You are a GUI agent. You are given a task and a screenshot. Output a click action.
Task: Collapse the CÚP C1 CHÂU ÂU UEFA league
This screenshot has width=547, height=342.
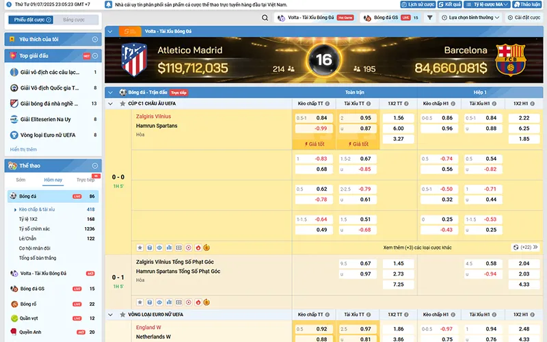click(111, 104)
